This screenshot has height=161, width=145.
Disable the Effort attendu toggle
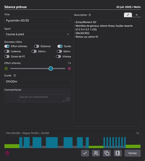(7, 46)
